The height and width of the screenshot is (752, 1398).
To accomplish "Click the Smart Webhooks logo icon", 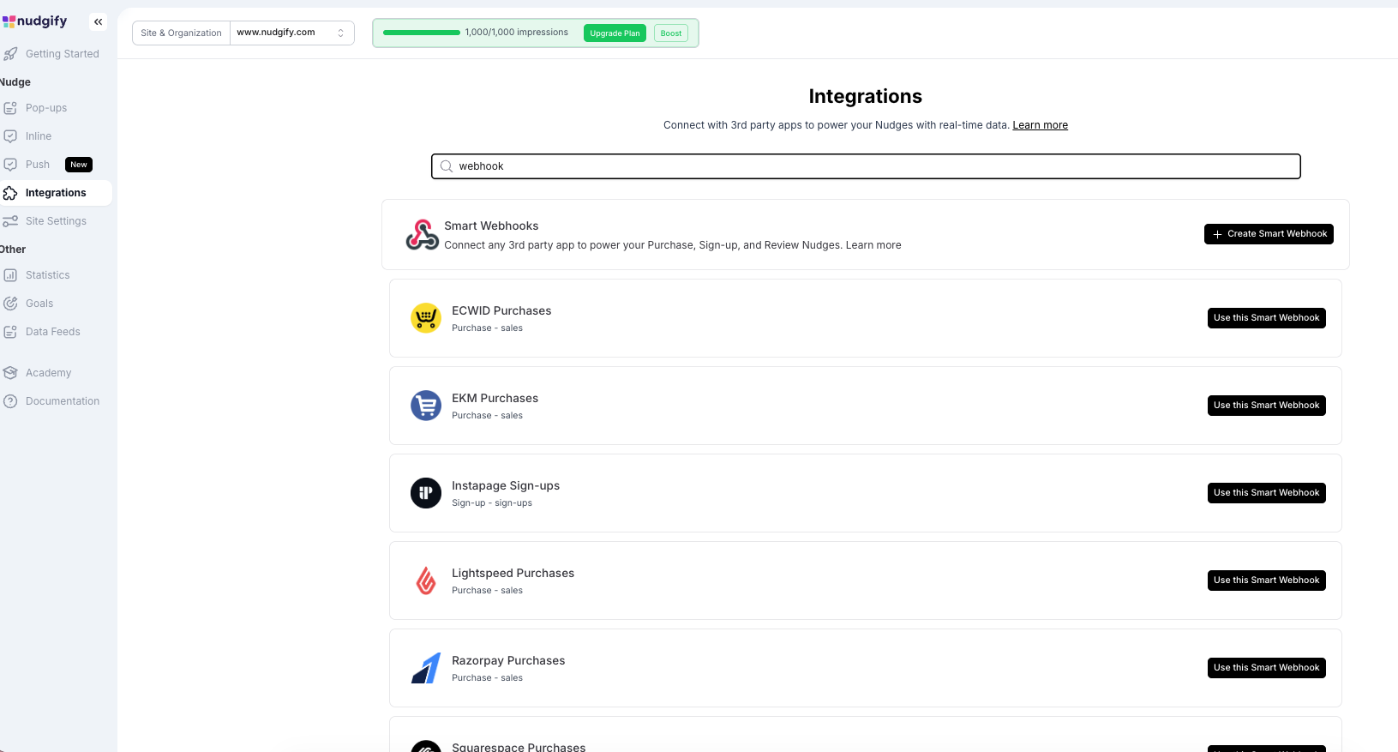I will click(x=423, y=234).
